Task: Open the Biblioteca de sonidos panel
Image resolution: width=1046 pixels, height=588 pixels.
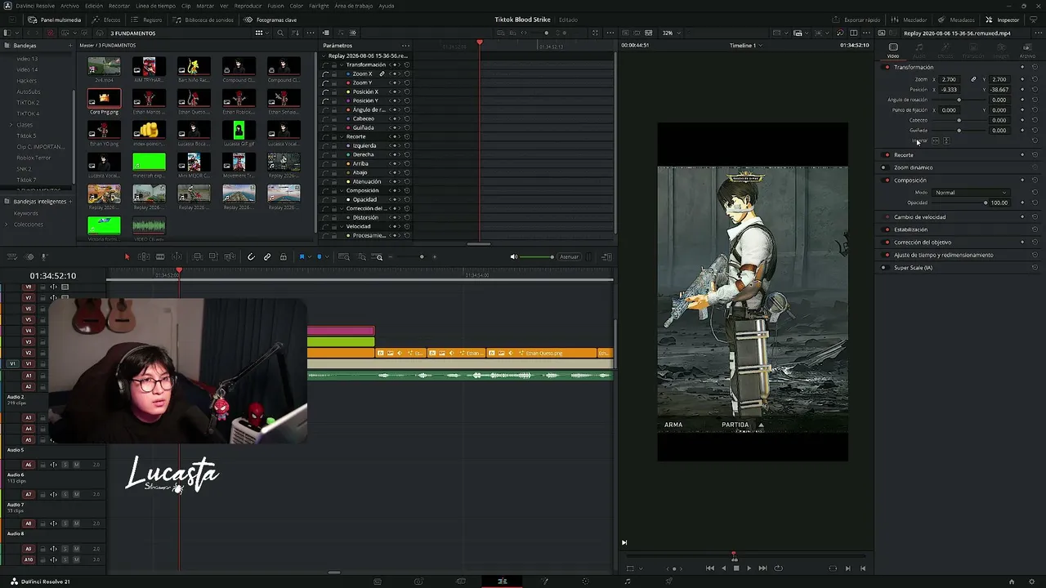Action: pos(203,20)
